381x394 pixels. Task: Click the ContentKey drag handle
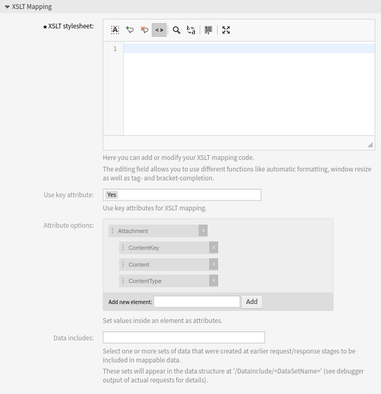point(123,248)
